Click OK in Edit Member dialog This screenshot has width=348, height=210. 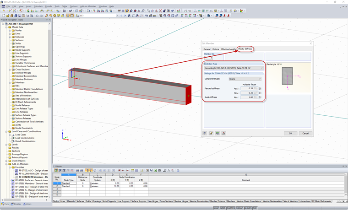tap(290, 133)
